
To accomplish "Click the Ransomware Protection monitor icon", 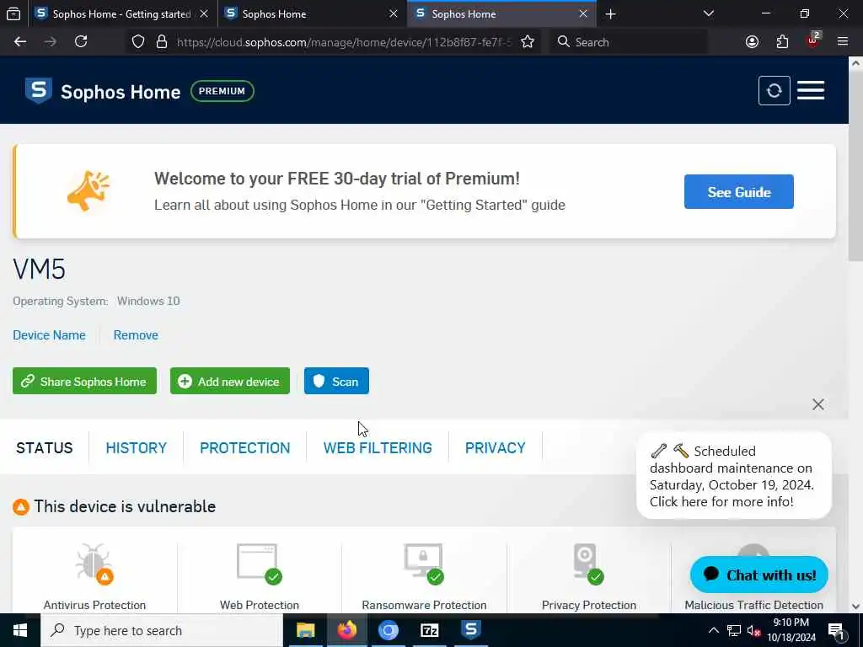I will (424, 563).
